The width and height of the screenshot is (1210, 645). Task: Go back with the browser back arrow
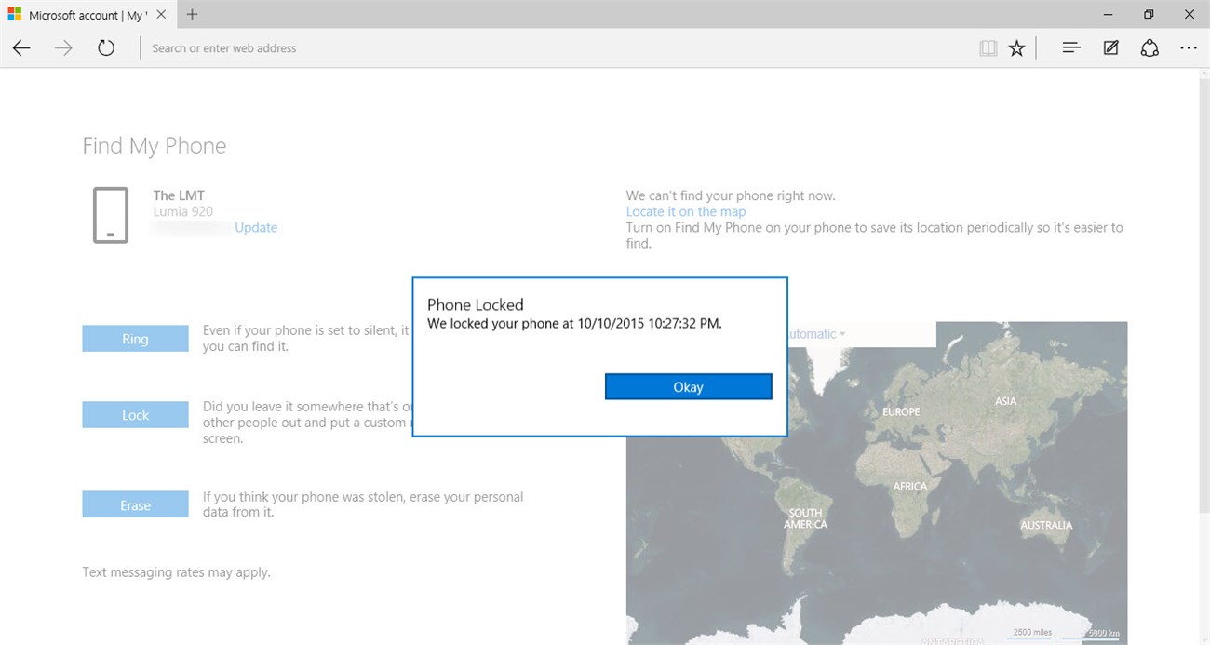21,48
